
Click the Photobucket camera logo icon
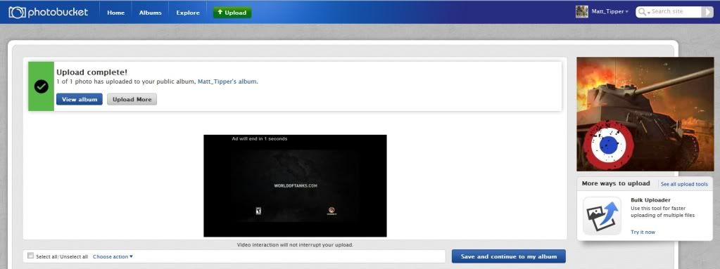pyautogui.click(x=17, y=13)
